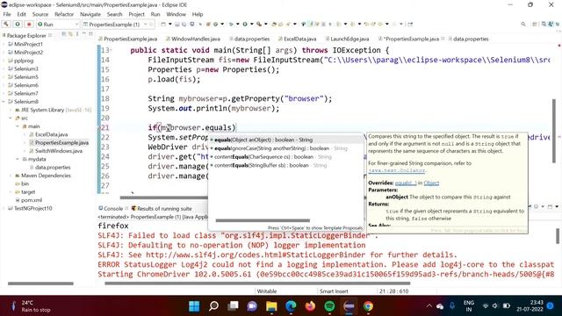Choose equals(Object anObject) completion proposal
Viewport: 562px width, 316px height.
click(x=286, y=140)
